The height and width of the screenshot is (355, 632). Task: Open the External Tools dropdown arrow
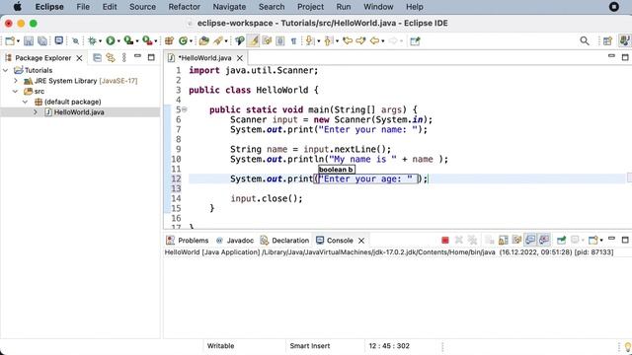[x=156, y=41]
